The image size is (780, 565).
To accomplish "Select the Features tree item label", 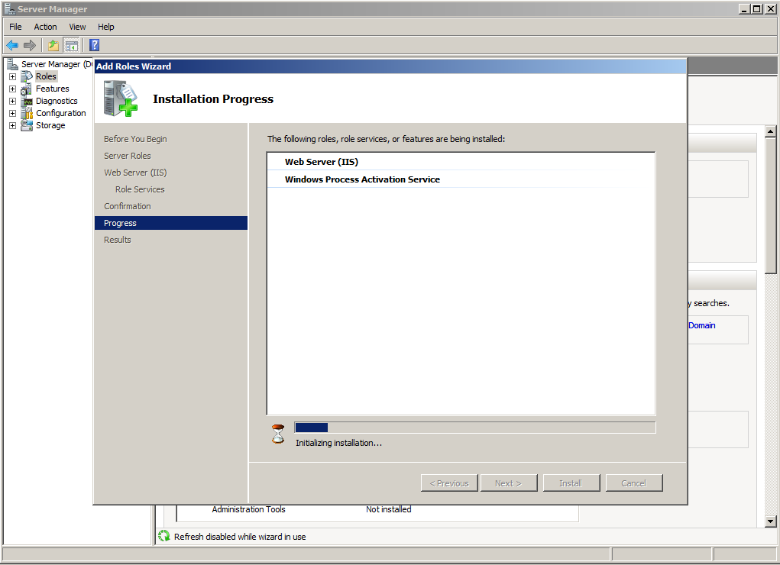I will pos(52,89).
